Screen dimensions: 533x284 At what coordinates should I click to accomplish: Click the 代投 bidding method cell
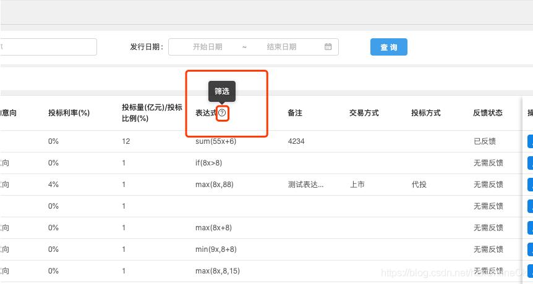(419, 185)
